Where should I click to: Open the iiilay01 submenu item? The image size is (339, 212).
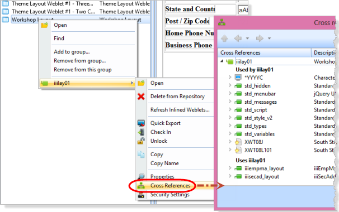[x=87, y=83]
